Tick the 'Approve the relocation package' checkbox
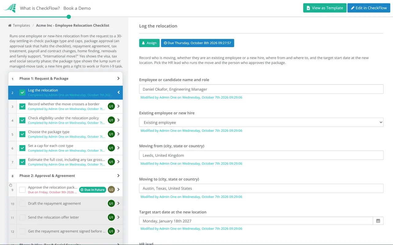This screenshot has width=393, height=245. point(22,190)
